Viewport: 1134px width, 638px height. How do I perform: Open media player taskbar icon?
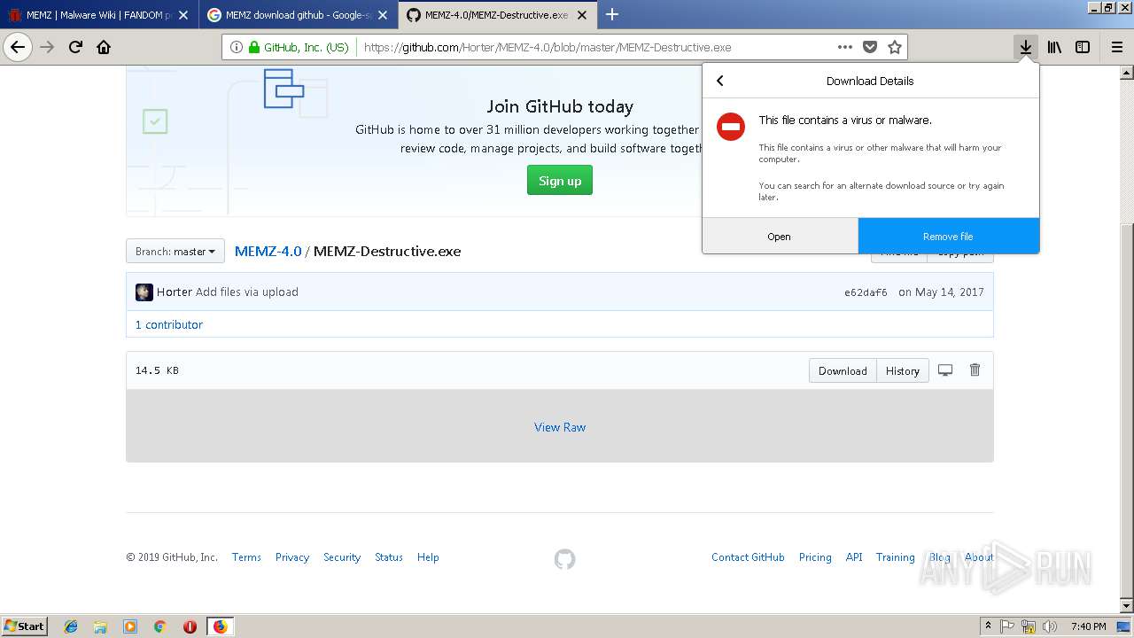coord(130,626)
